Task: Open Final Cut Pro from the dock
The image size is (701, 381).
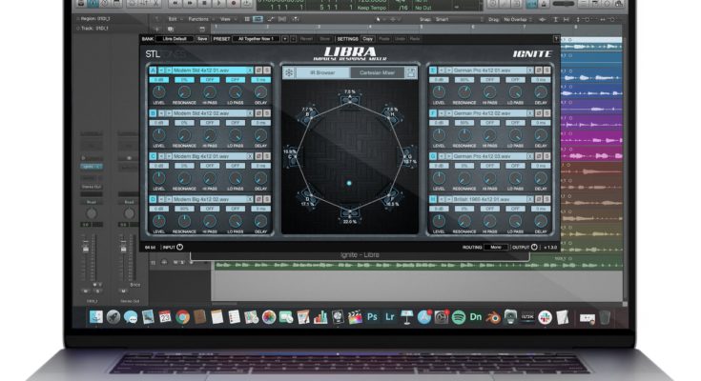Action: [355, 316]
